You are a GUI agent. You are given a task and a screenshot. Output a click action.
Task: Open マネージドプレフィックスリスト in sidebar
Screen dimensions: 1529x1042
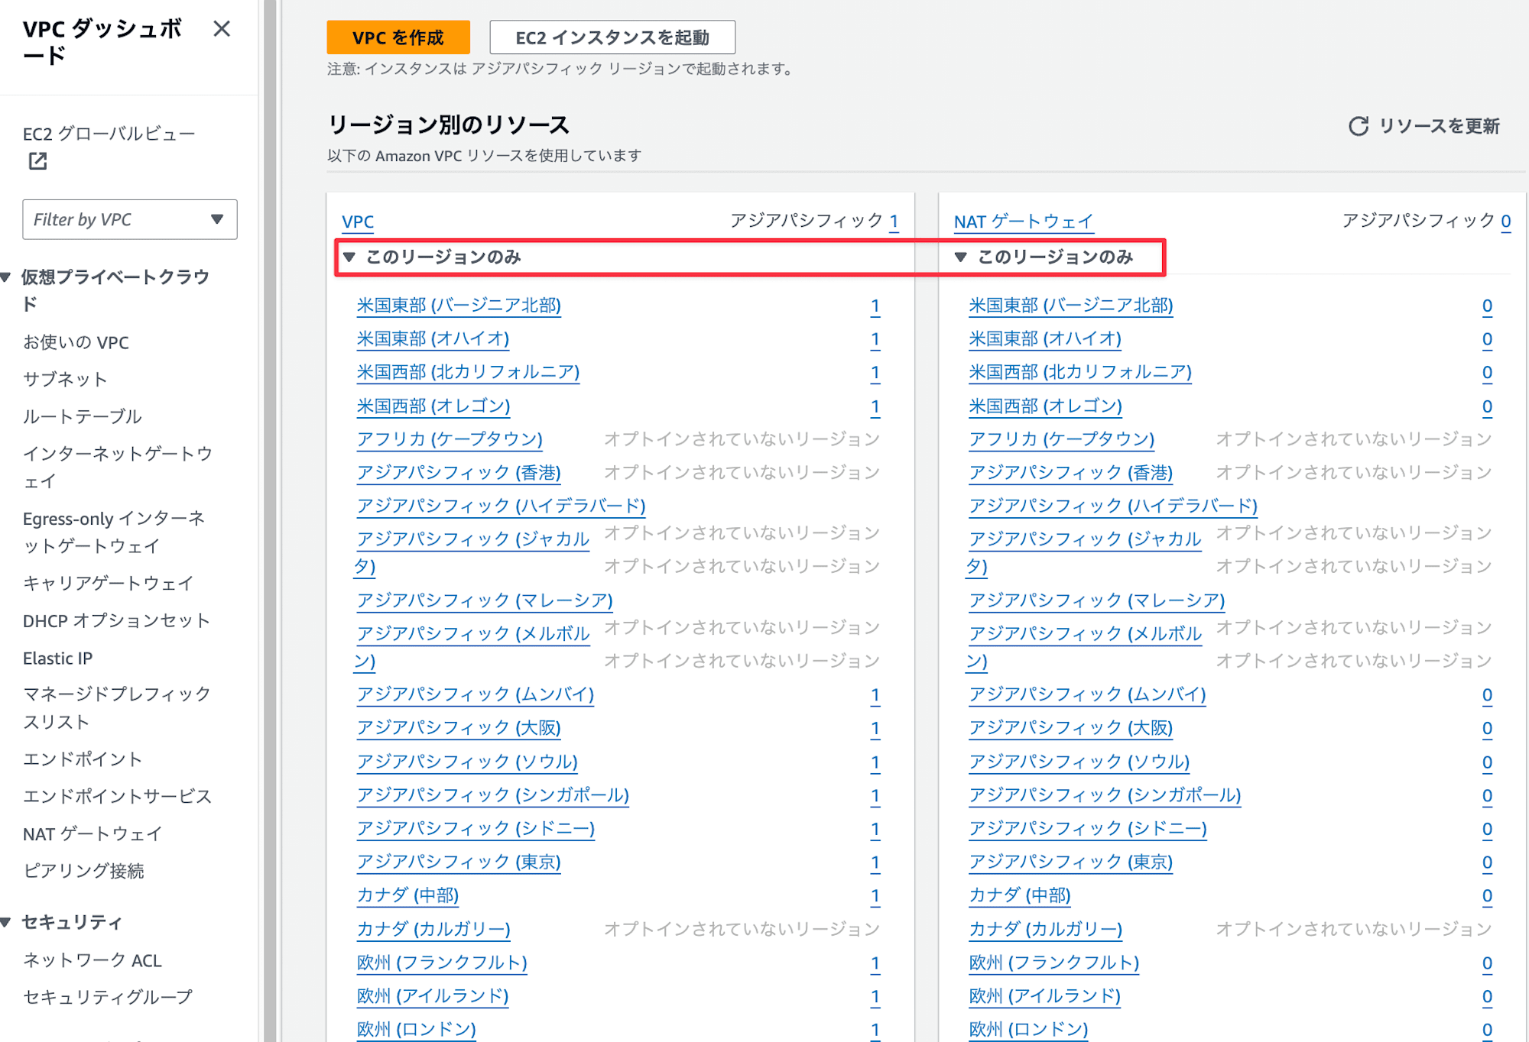click(x=117, y=707)
